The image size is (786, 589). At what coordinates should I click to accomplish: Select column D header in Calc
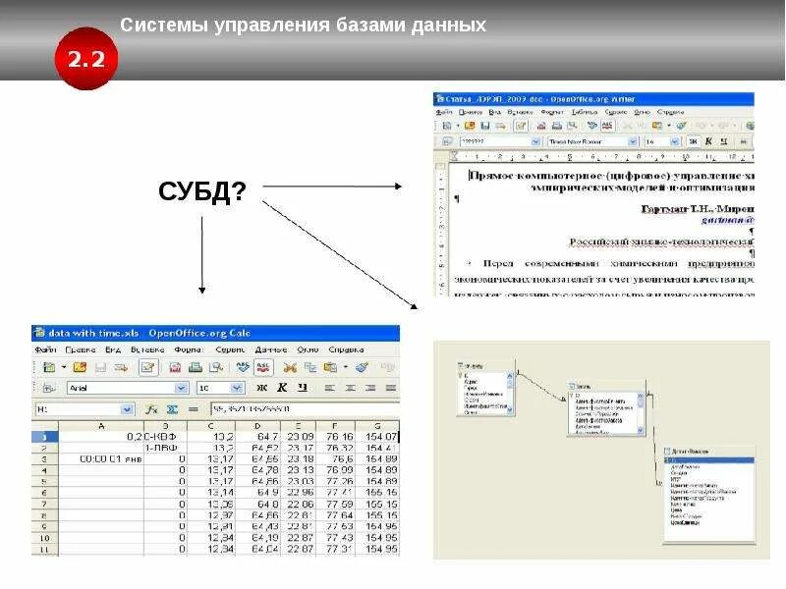click(x=257, y=426)
